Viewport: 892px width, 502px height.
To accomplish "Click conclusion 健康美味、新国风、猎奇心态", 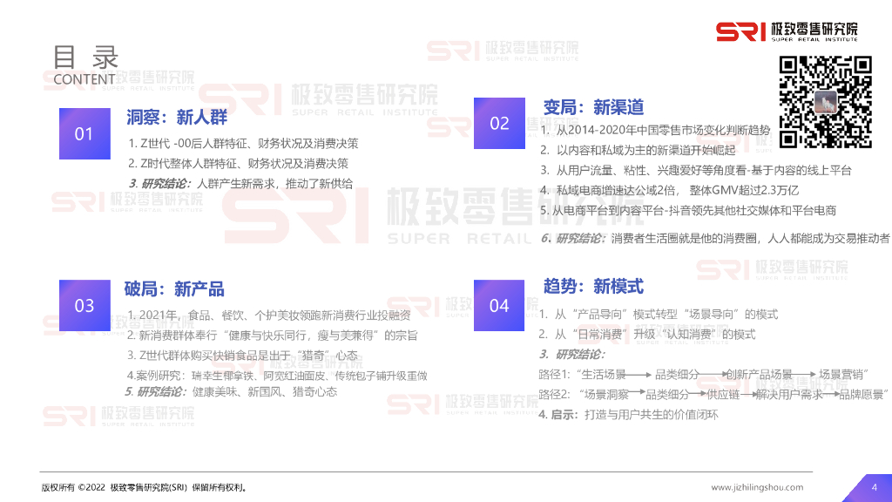I will pyautogui.click(x=231, y=391).
